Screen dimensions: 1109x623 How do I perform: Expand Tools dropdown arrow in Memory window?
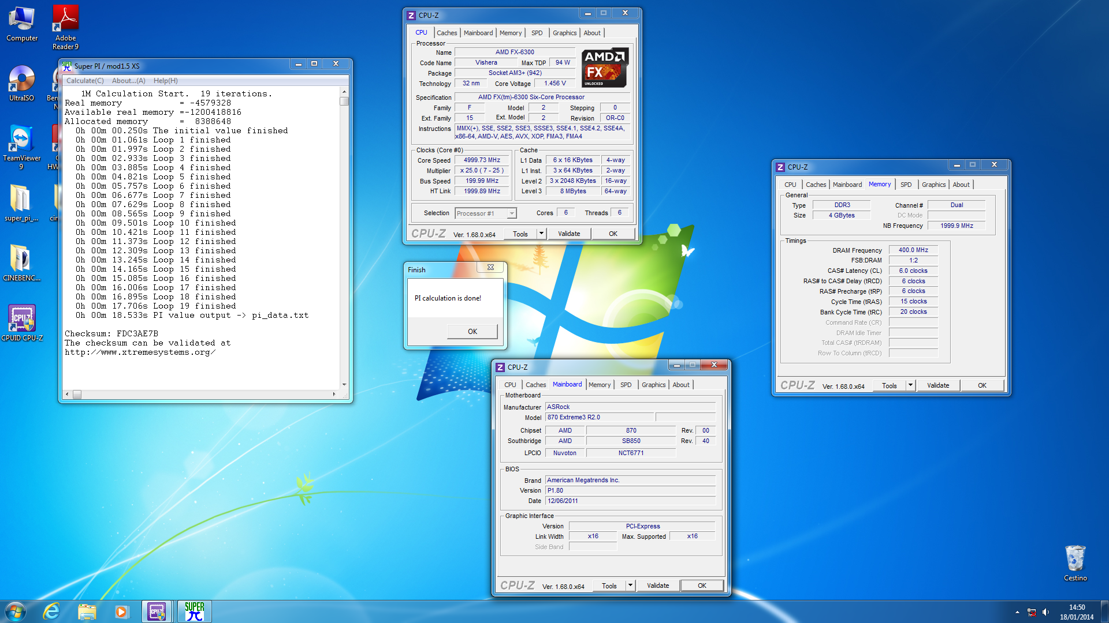(x=910, y=385)
